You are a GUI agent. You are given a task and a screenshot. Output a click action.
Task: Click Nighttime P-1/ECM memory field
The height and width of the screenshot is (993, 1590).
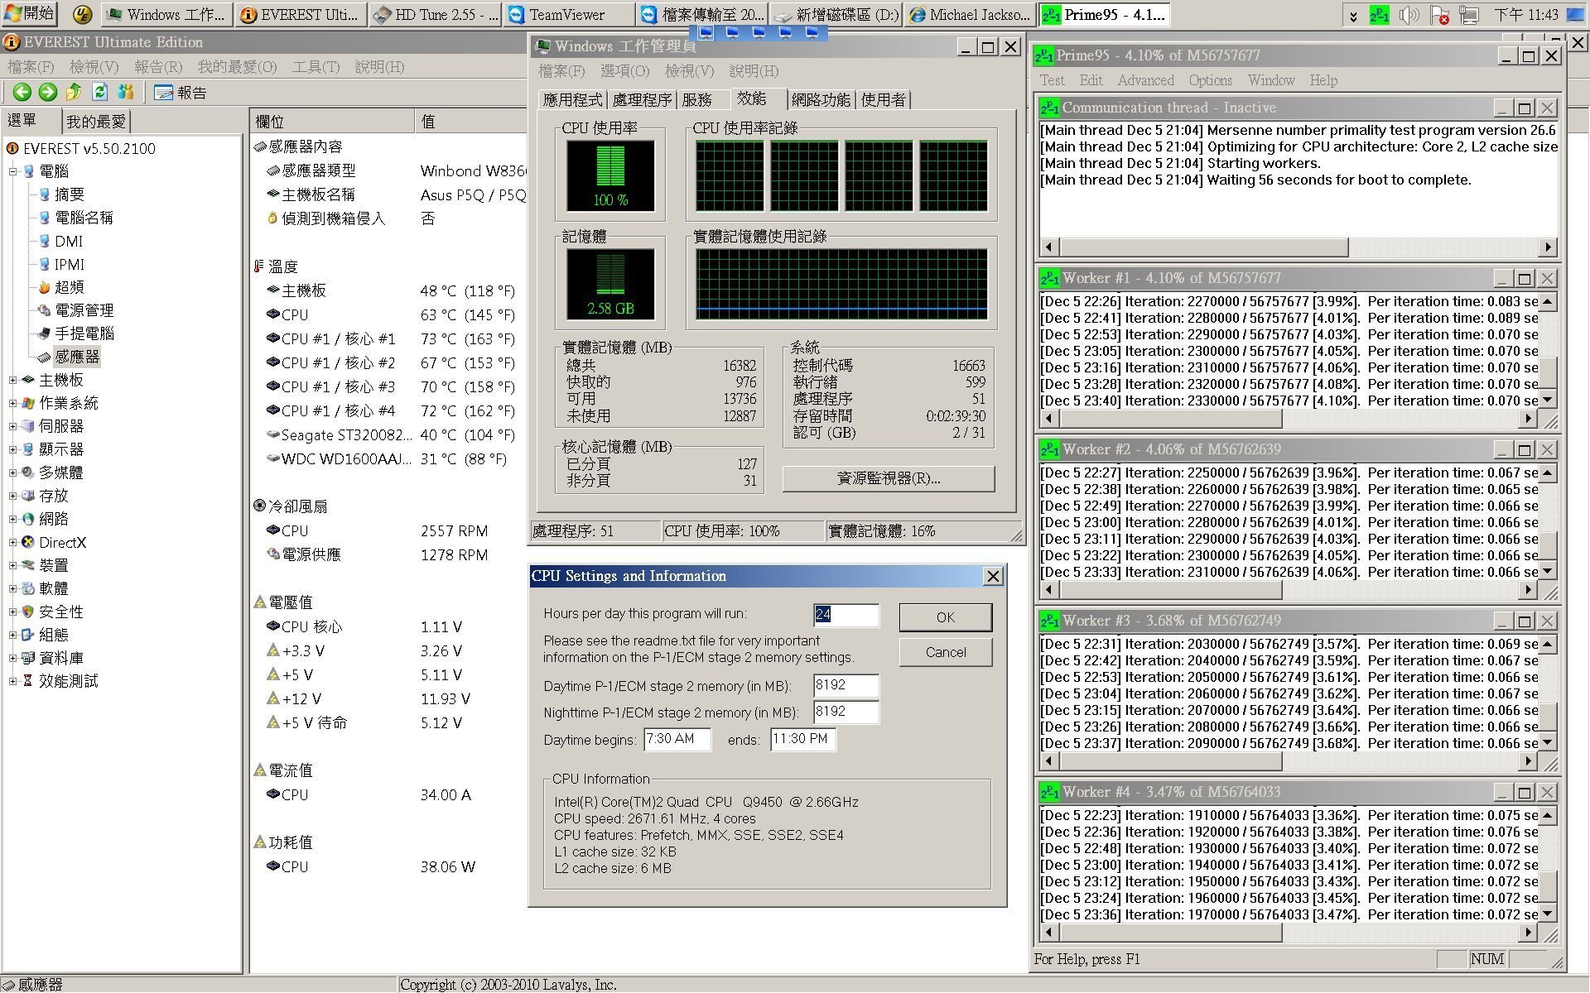point(846,712)
